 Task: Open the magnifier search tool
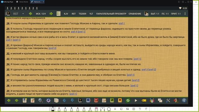[40, 100]
